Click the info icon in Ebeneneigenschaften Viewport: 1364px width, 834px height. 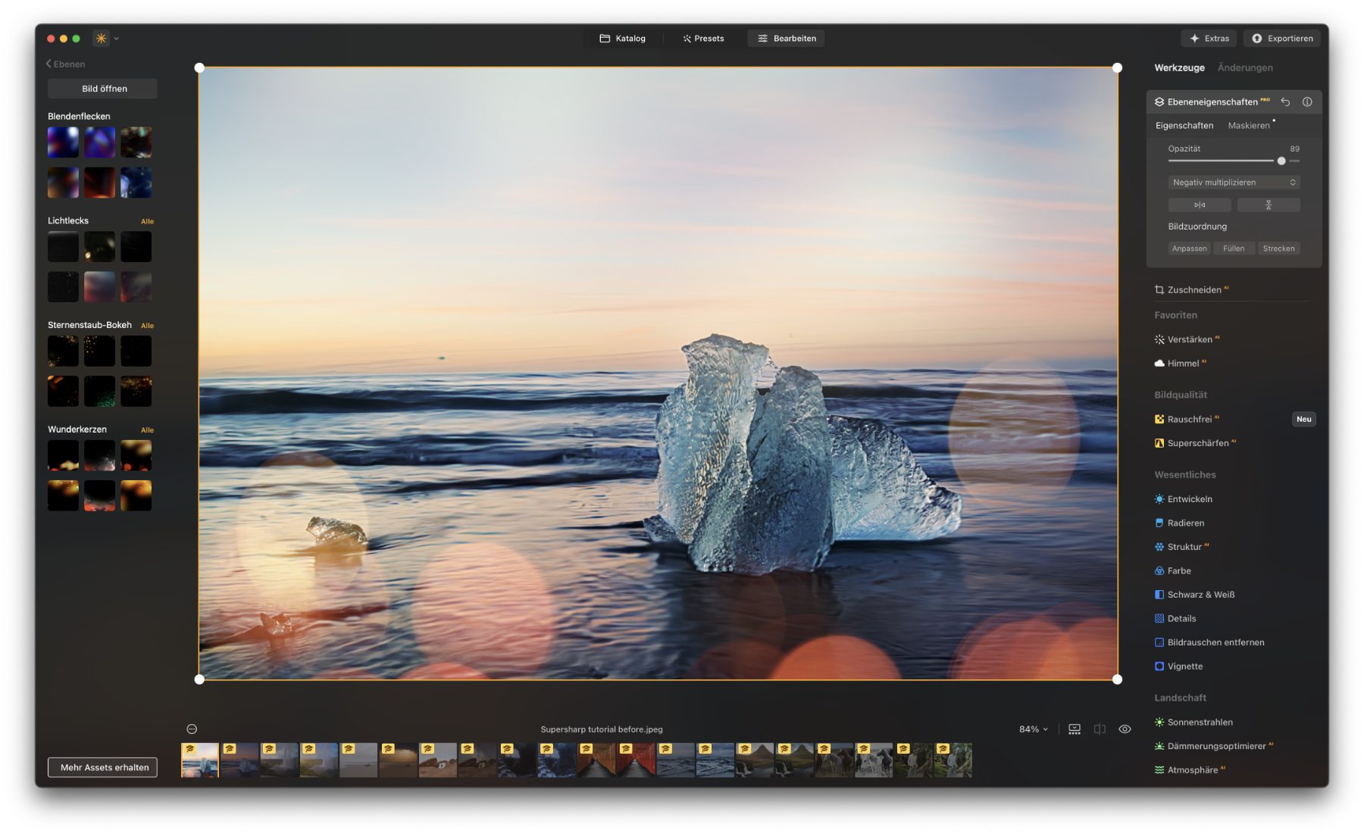(1307, 102)
